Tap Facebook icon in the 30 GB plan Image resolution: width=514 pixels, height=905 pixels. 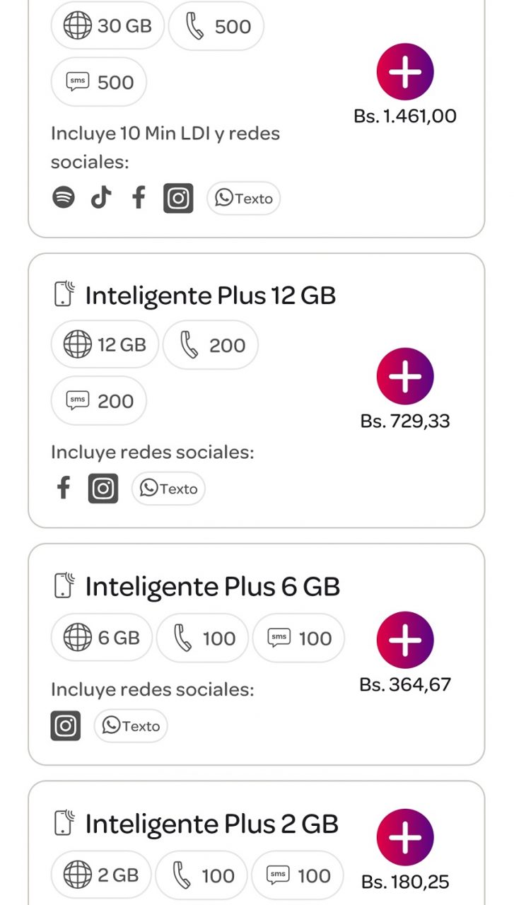coord(139,198)
